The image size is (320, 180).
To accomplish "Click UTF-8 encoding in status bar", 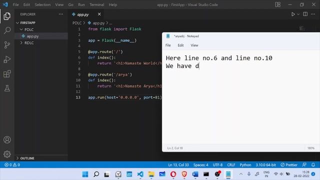I will coord(218,164).
